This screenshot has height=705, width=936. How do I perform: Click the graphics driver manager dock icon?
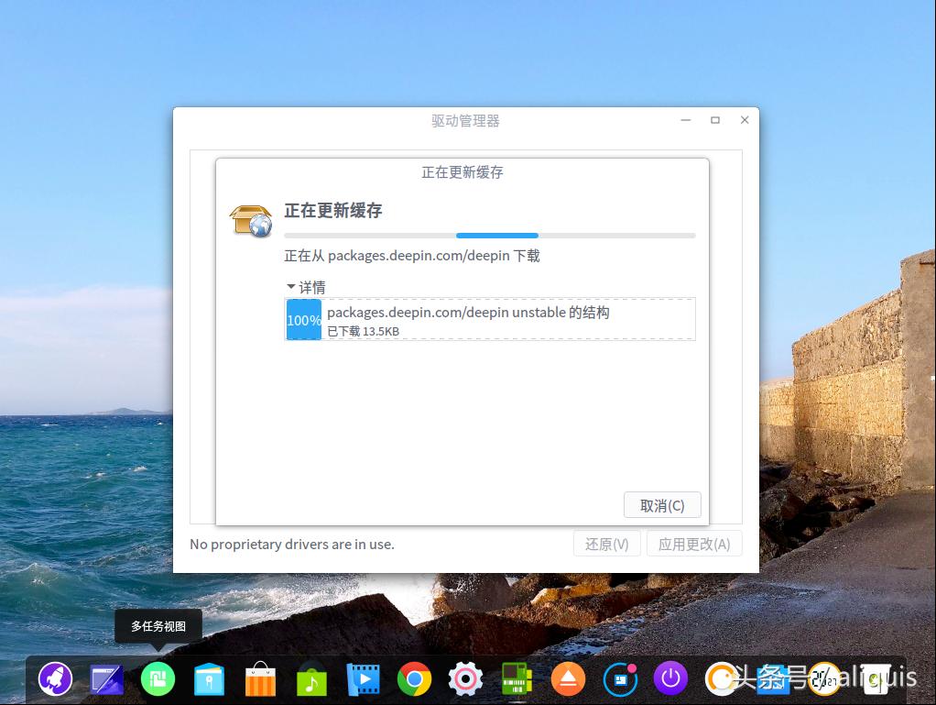tap(517, 678)
